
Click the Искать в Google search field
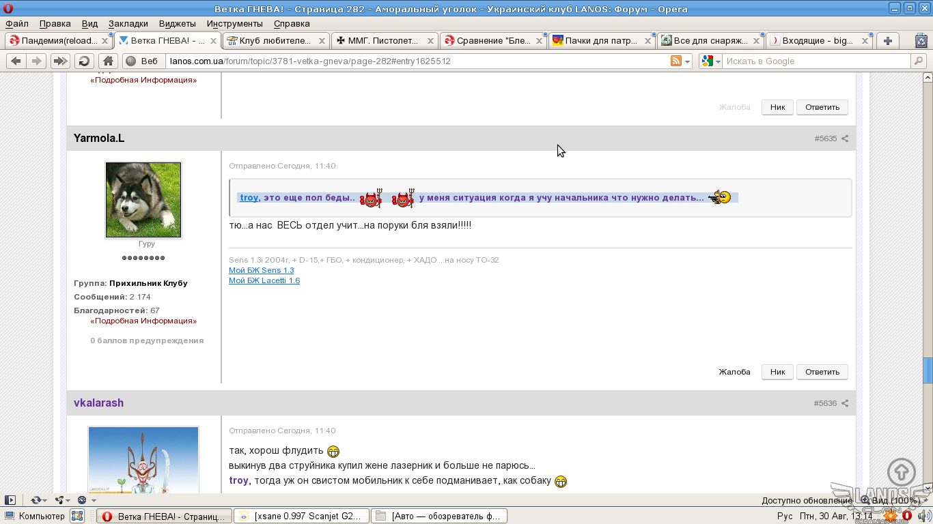816,61
